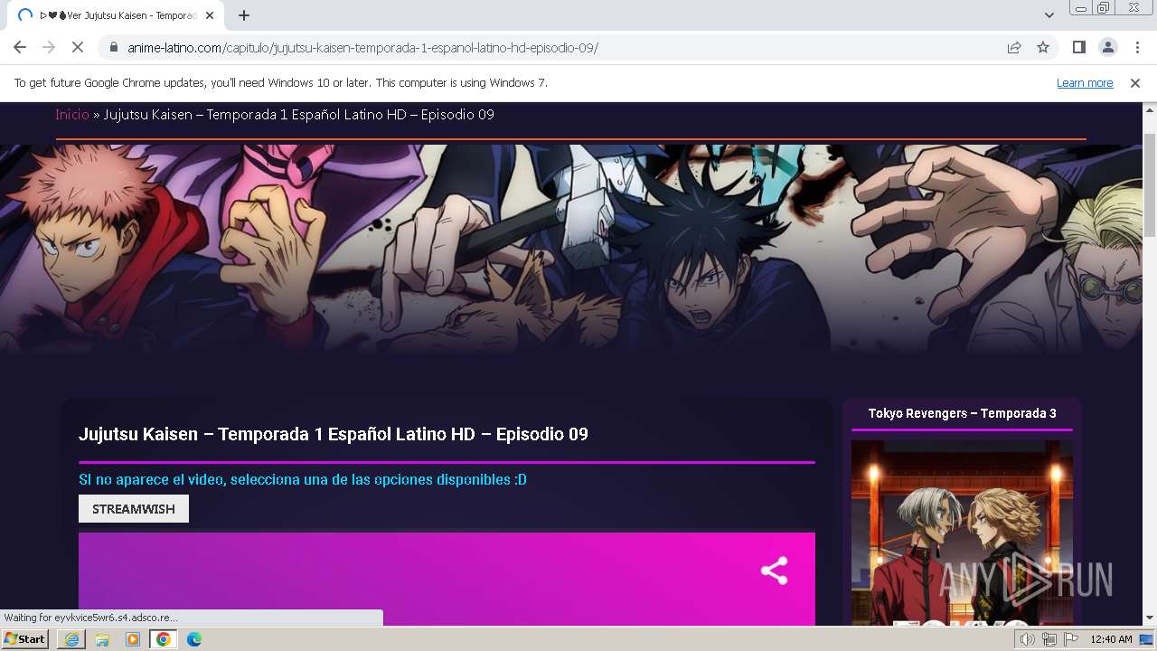This screenshot has height=651, width=1157.
Task: Open the share page icon in the address bar
Action: coord(1014,47)
